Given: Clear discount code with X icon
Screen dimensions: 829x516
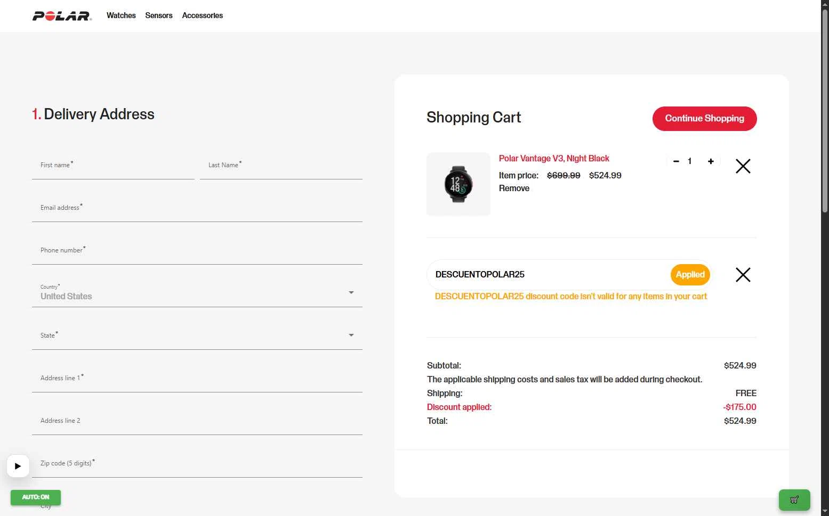Looking at the screenshot, I should coord(743,275).
